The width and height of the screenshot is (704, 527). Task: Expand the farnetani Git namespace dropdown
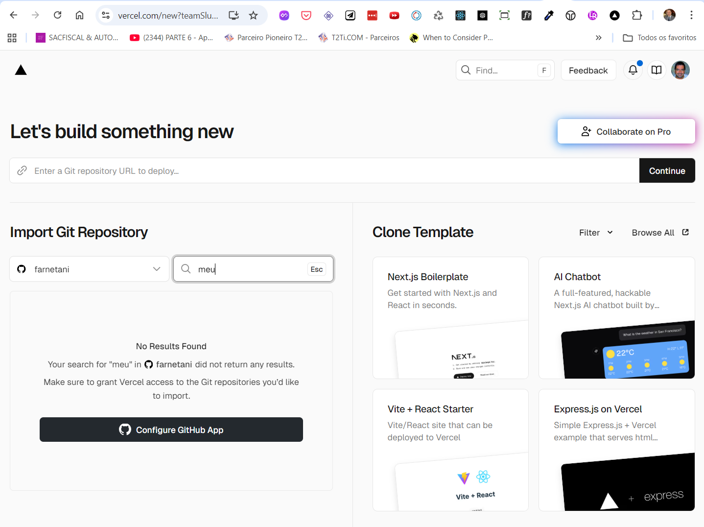89,269
